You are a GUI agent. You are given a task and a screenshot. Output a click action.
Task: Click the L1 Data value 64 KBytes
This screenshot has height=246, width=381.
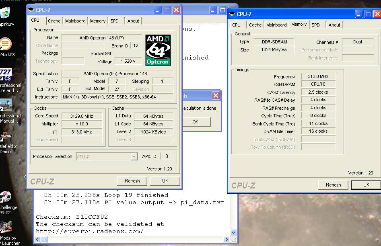[153, 116]
